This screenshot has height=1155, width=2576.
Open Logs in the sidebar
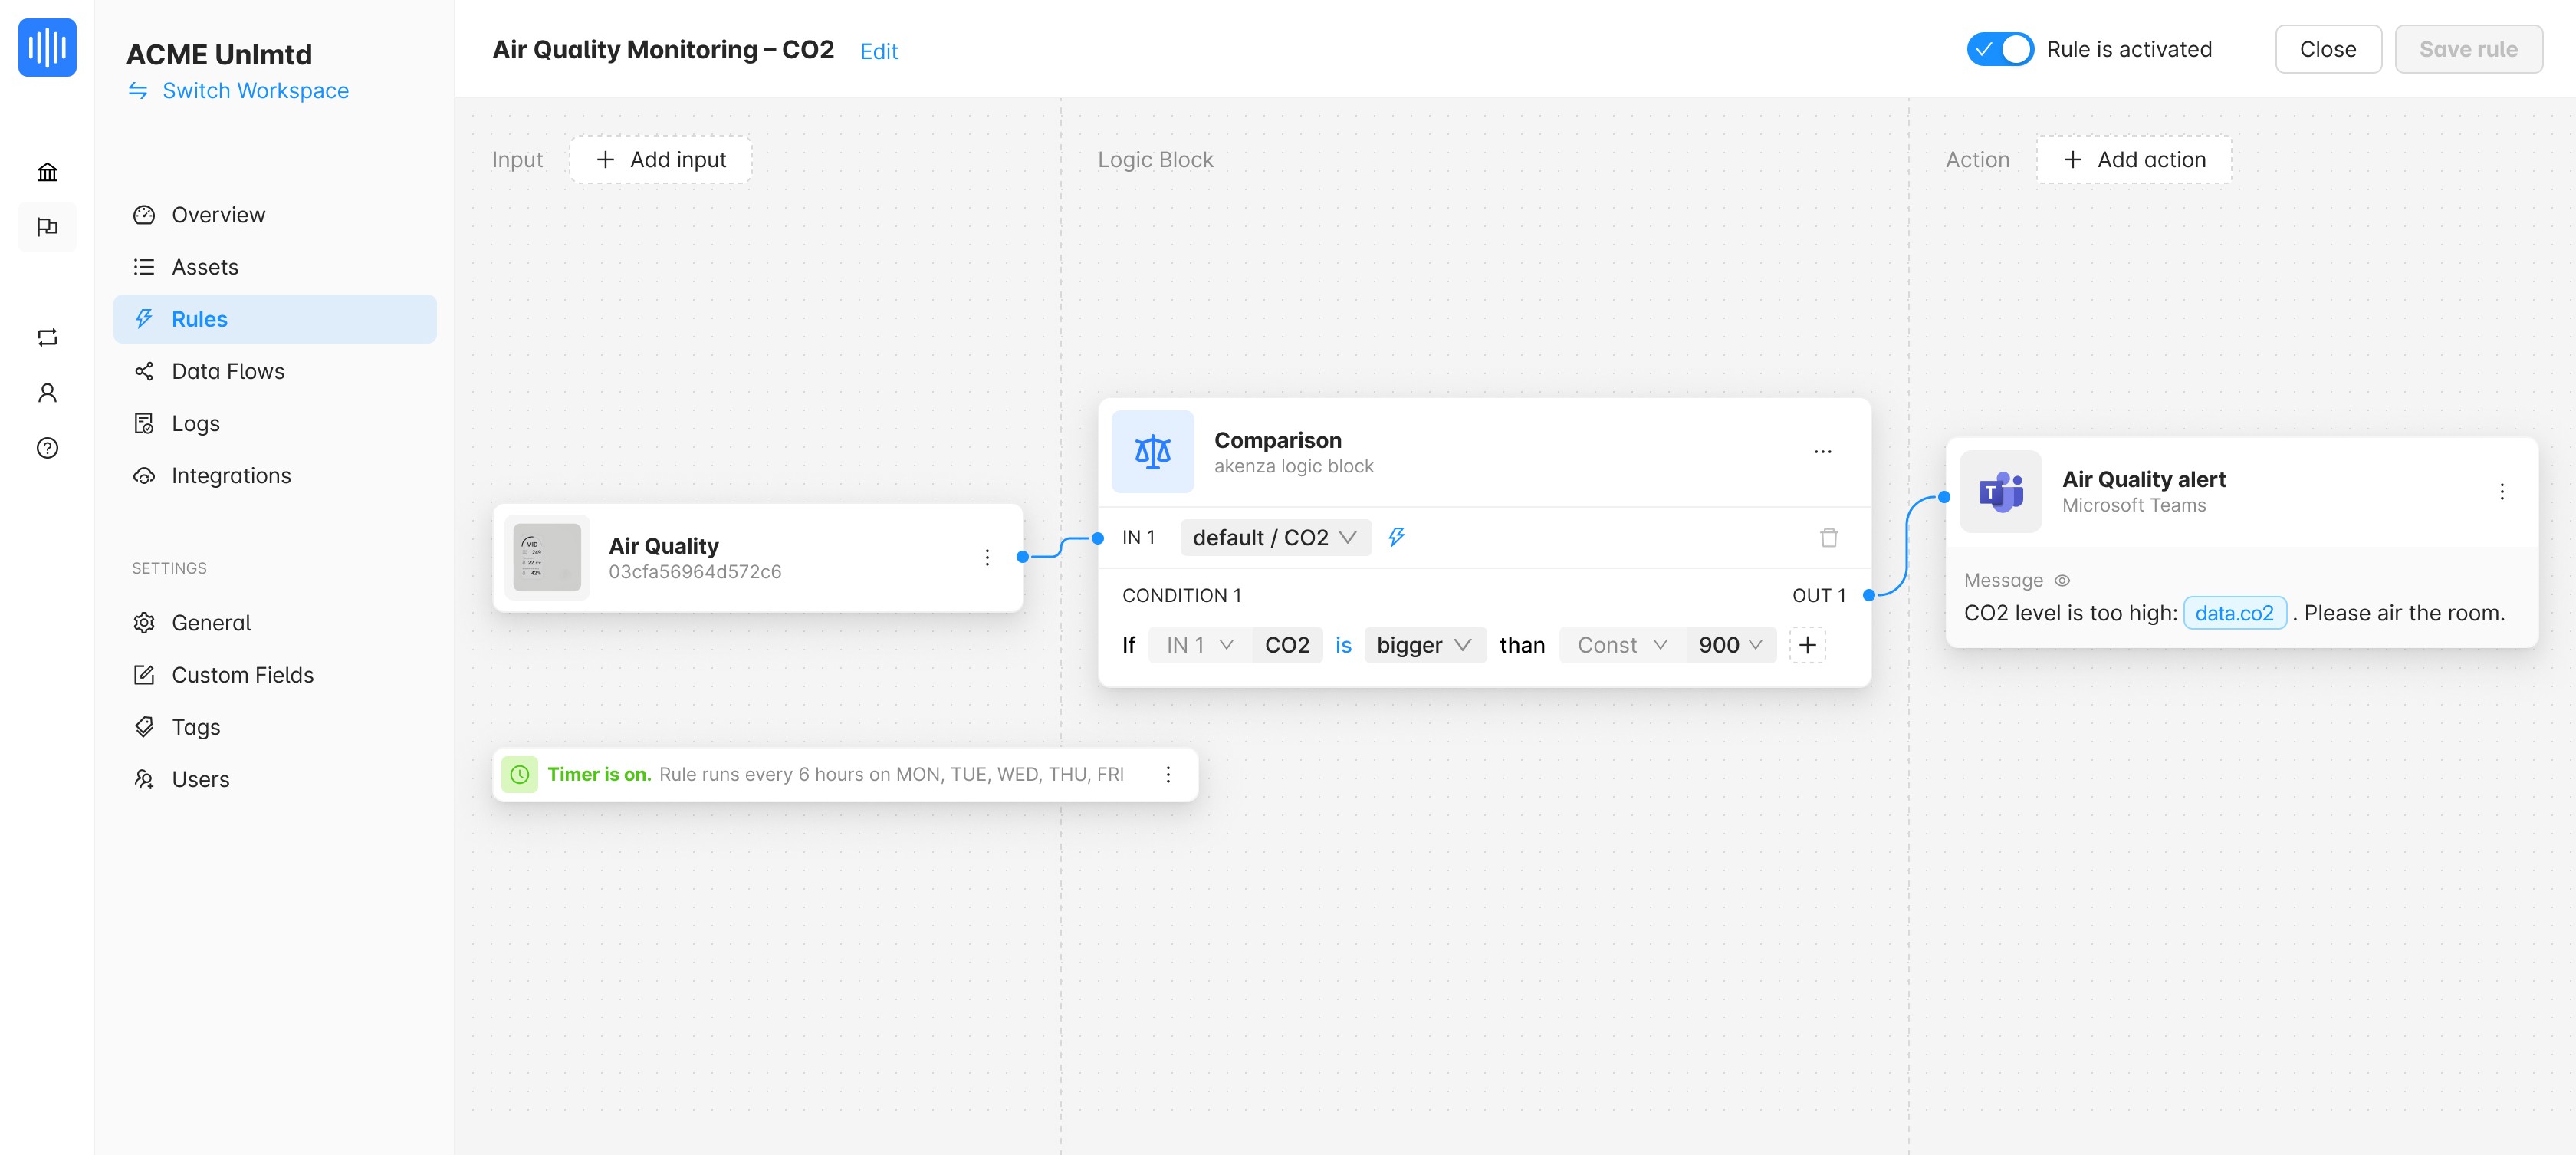[275, 423]
